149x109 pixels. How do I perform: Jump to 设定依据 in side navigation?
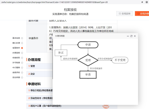click(x=18, y=78)
